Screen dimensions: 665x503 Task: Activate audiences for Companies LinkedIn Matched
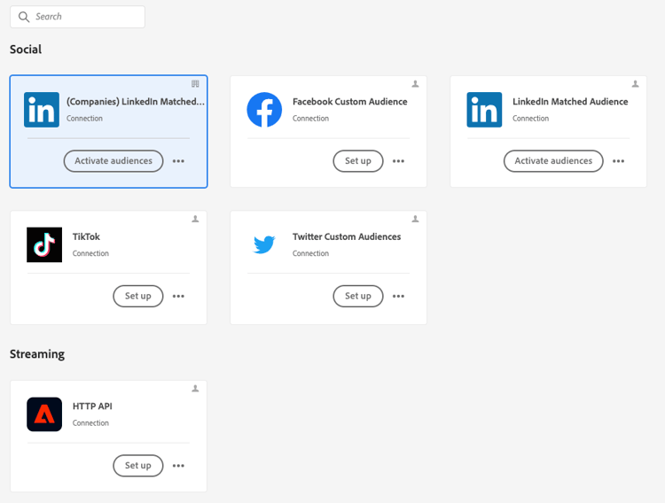pos(113,161)
